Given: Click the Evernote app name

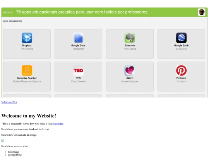Looking at the screenshot, I should click(130, 45).
